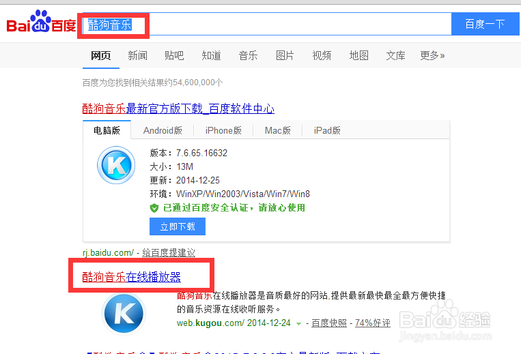Click the 74%好评 rating link
Screen dimensions: 521x354
[x=373, y=323]
